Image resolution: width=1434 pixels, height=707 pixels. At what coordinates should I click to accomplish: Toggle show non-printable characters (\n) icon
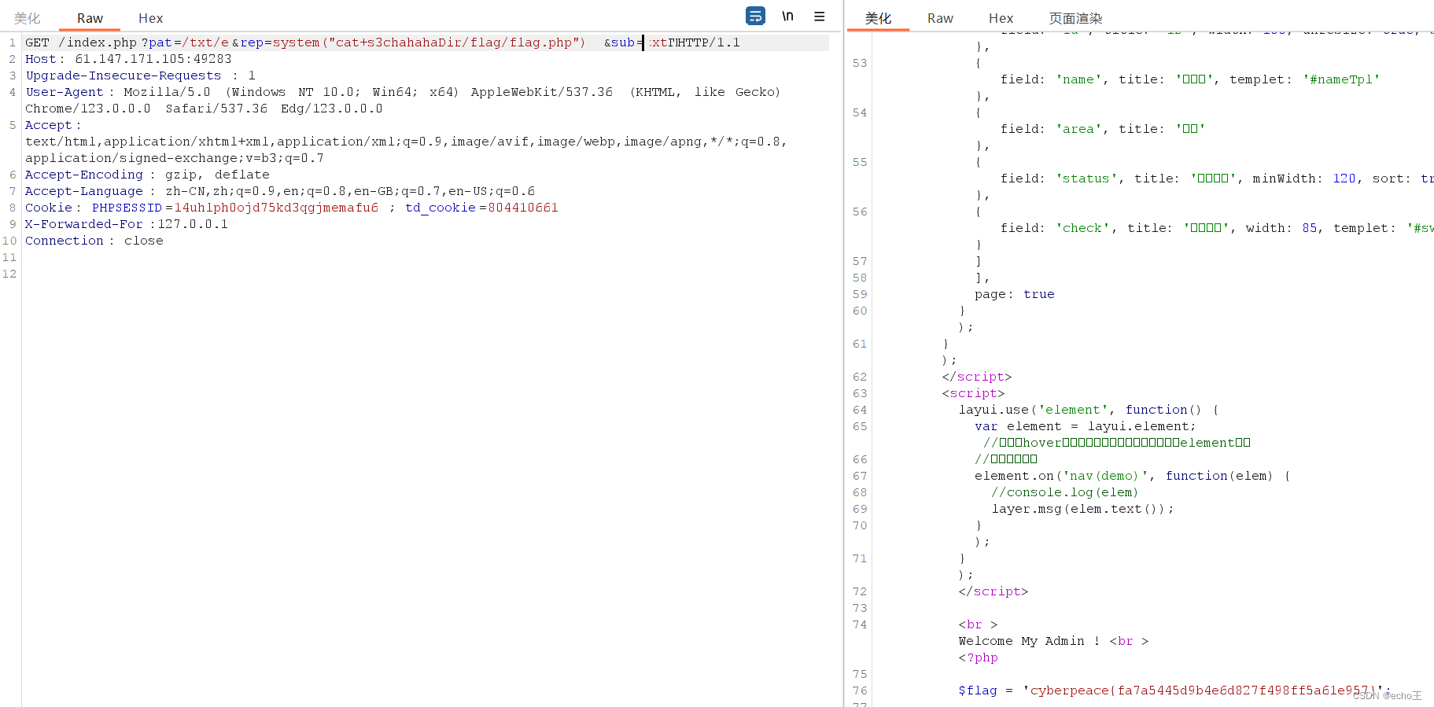coord(787,16)
